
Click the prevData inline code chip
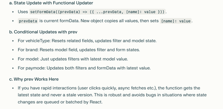[x=28, y=21]
